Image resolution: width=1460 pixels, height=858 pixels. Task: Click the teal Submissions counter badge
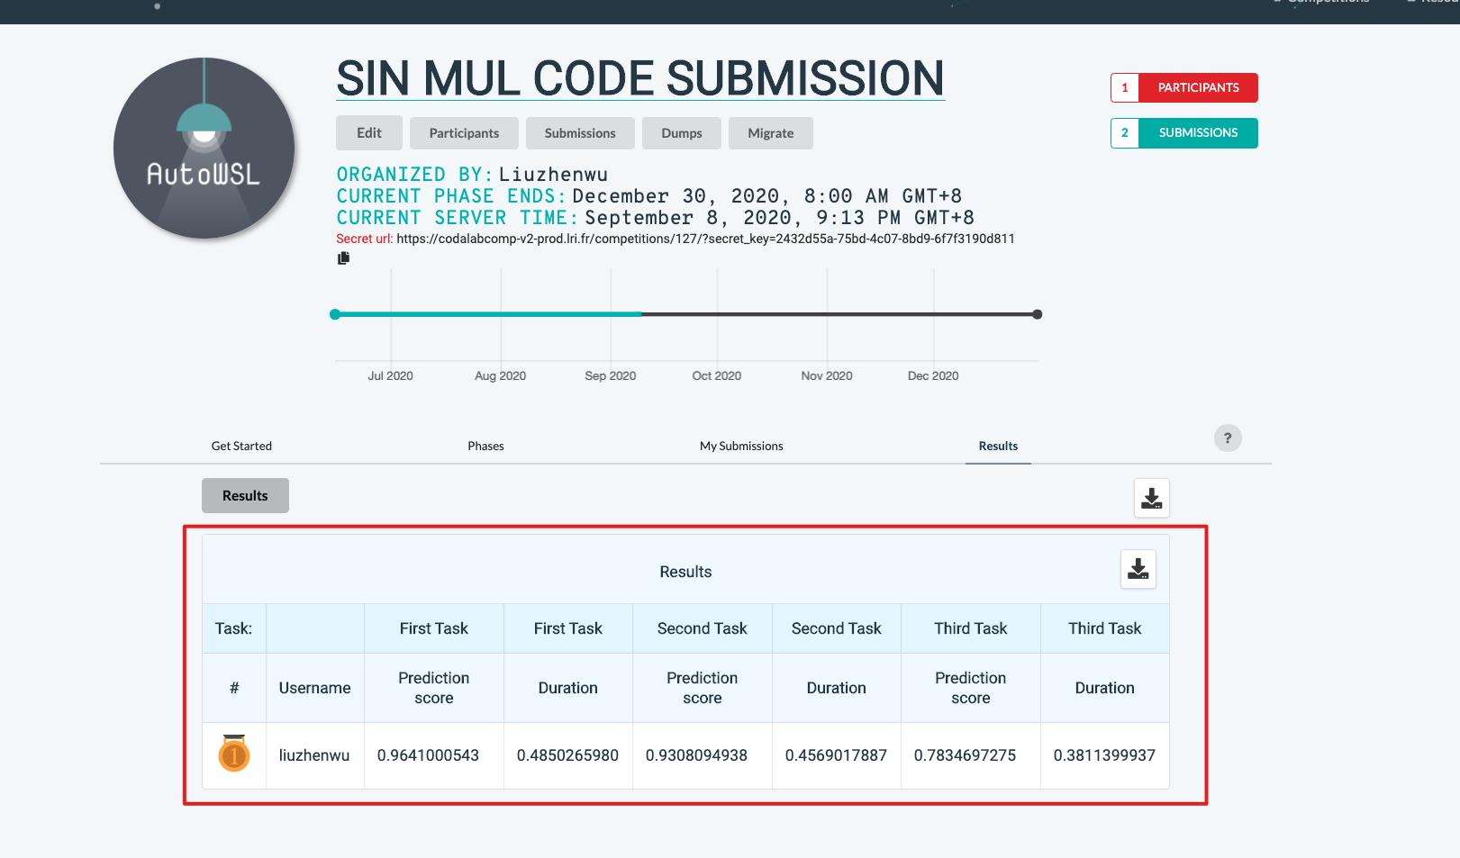[1183, 133]
